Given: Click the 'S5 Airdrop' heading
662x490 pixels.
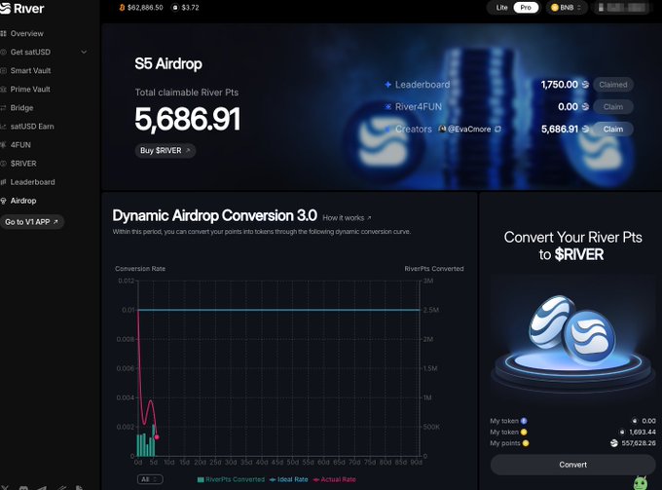Looking at the screenshot, I should pyautogui.click(x=168, y=63).
